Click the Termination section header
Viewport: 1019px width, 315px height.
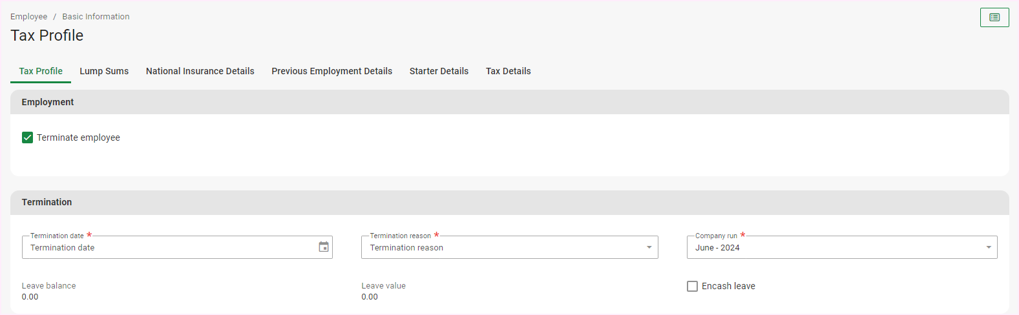click(47, 202)
